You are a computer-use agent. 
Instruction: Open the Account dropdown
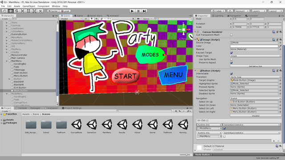pyautogui.click(x=242, y=11)
